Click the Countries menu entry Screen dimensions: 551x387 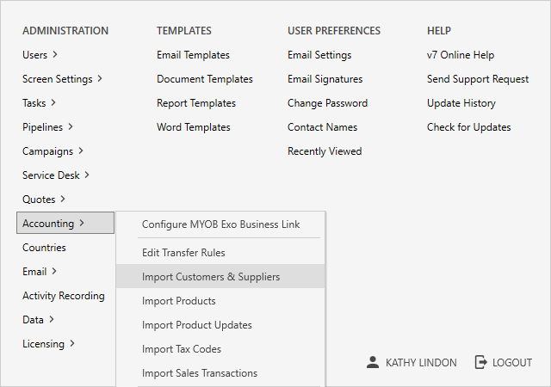pos(44,248)
